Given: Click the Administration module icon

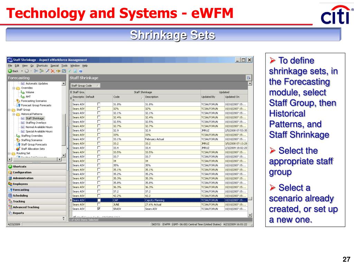Looking at the screenshot, I should (x=10, y=178).
